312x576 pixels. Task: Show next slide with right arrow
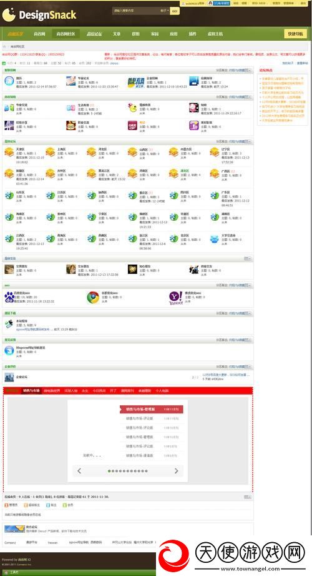point(177,471)
